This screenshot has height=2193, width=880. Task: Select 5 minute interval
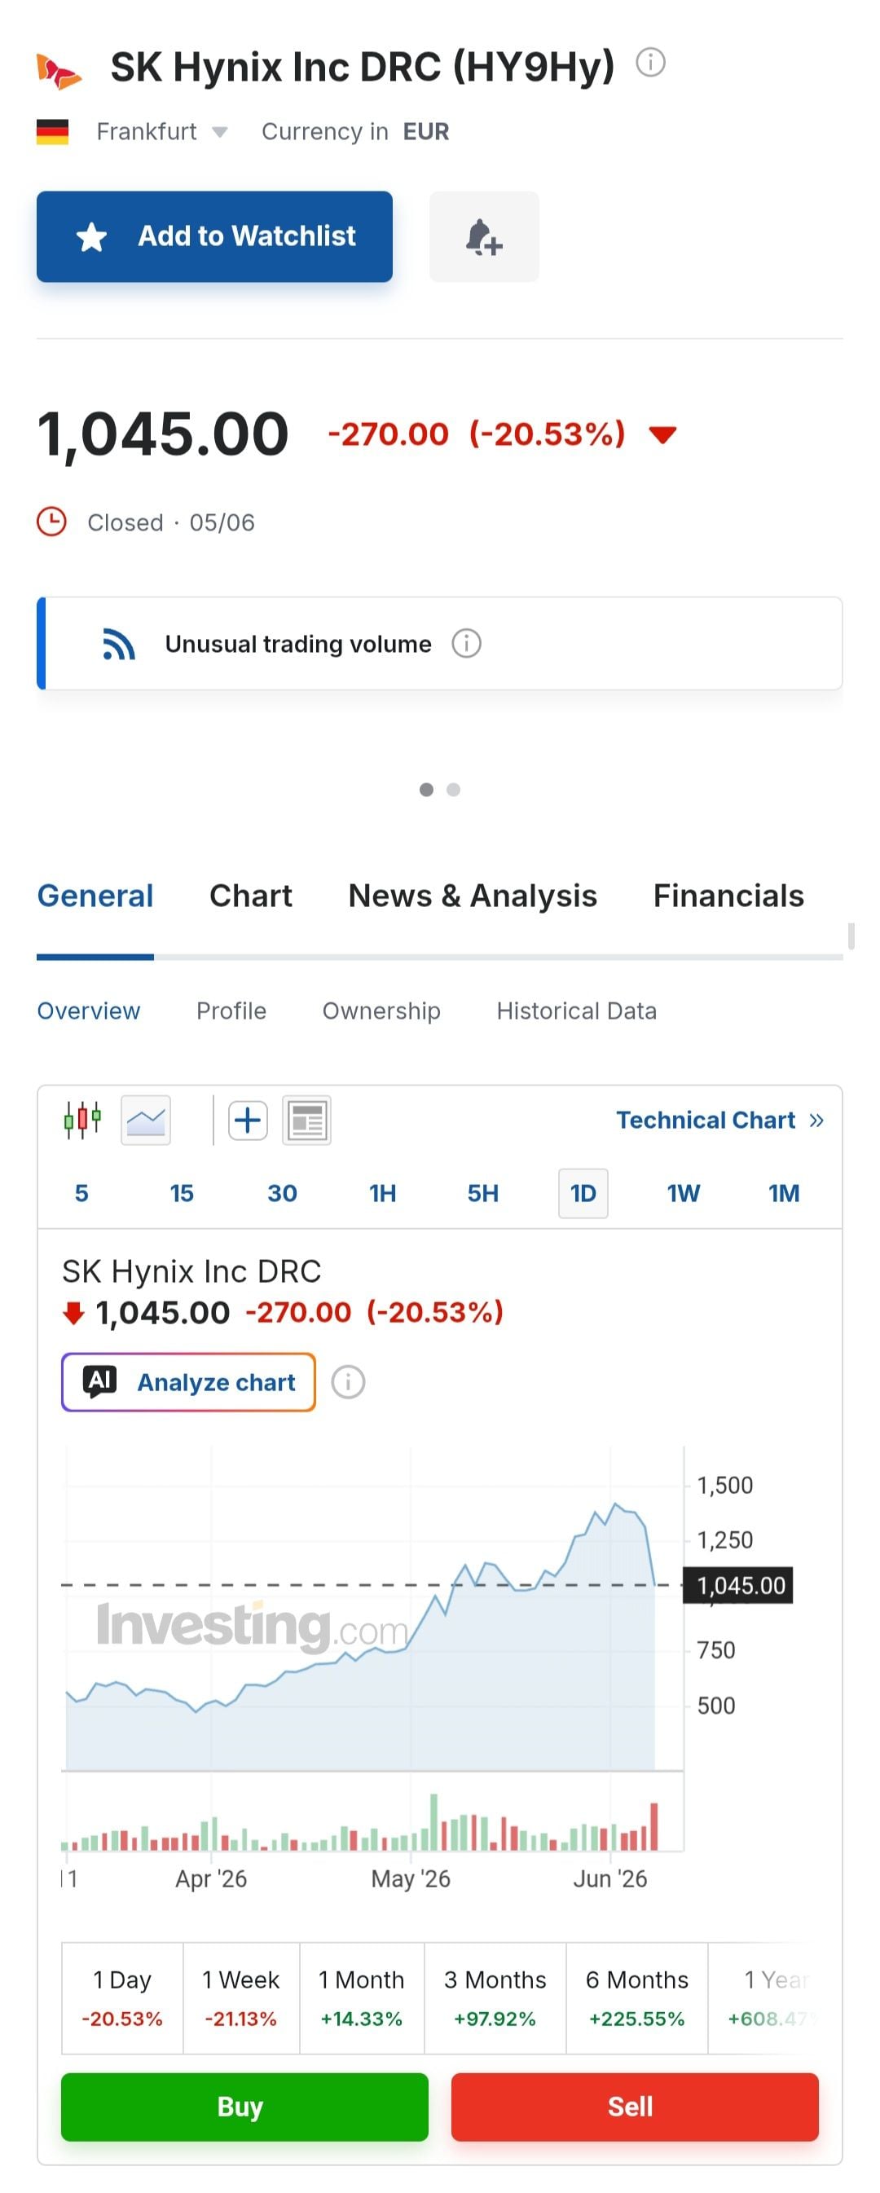pos(81,1193)
